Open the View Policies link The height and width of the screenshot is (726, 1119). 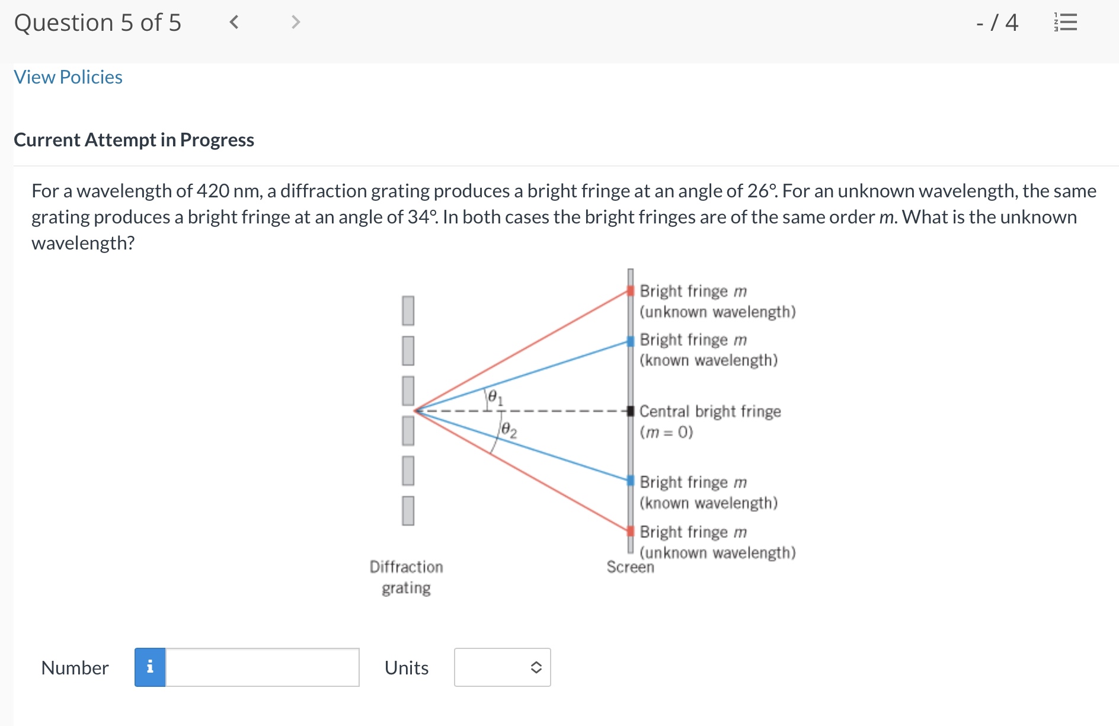tap(68, 76)
